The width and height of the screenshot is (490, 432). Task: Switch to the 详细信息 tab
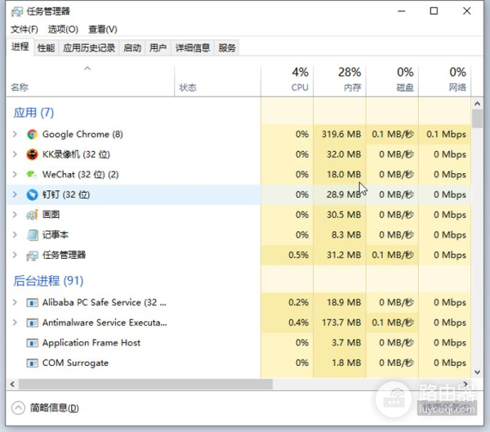[193, 48]
